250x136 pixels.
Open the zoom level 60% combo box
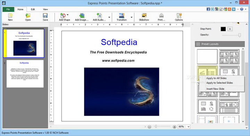click(x=184, y=127)
